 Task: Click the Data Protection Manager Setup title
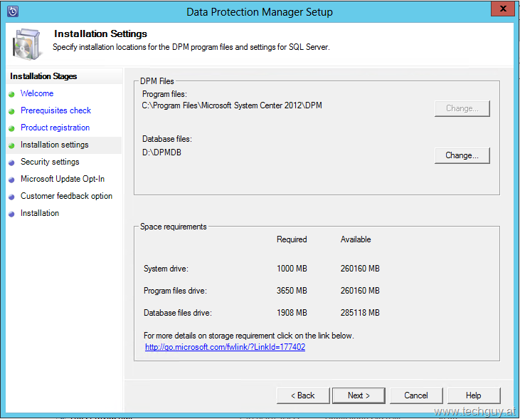[260, 12]
